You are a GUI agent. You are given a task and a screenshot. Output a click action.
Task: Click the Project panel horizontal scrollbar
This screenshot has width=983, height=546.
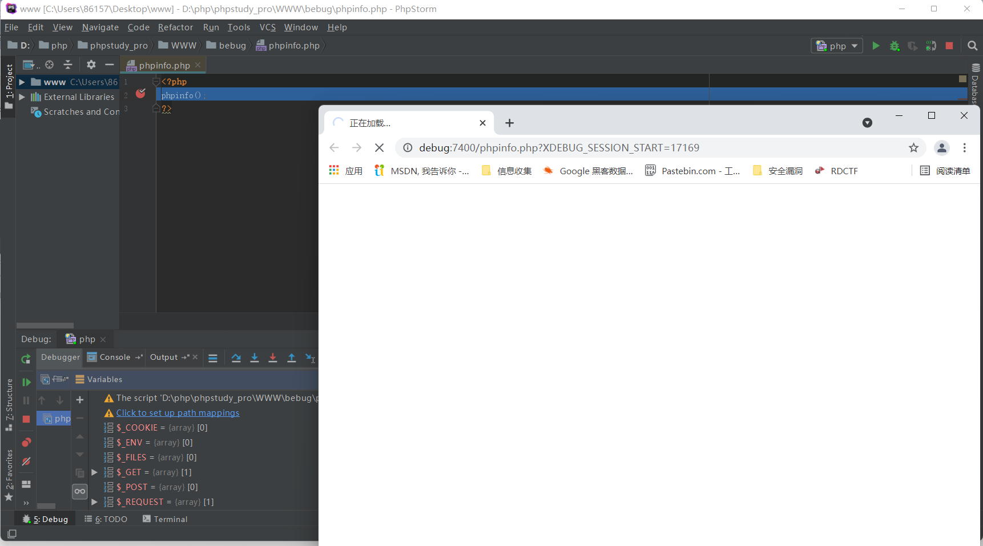click(45, 326)
